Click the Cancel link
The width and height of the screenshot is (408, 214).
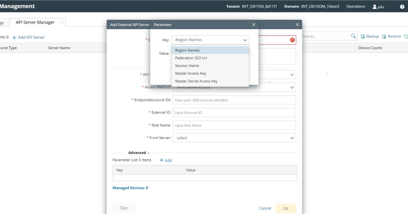click(265, 208)
